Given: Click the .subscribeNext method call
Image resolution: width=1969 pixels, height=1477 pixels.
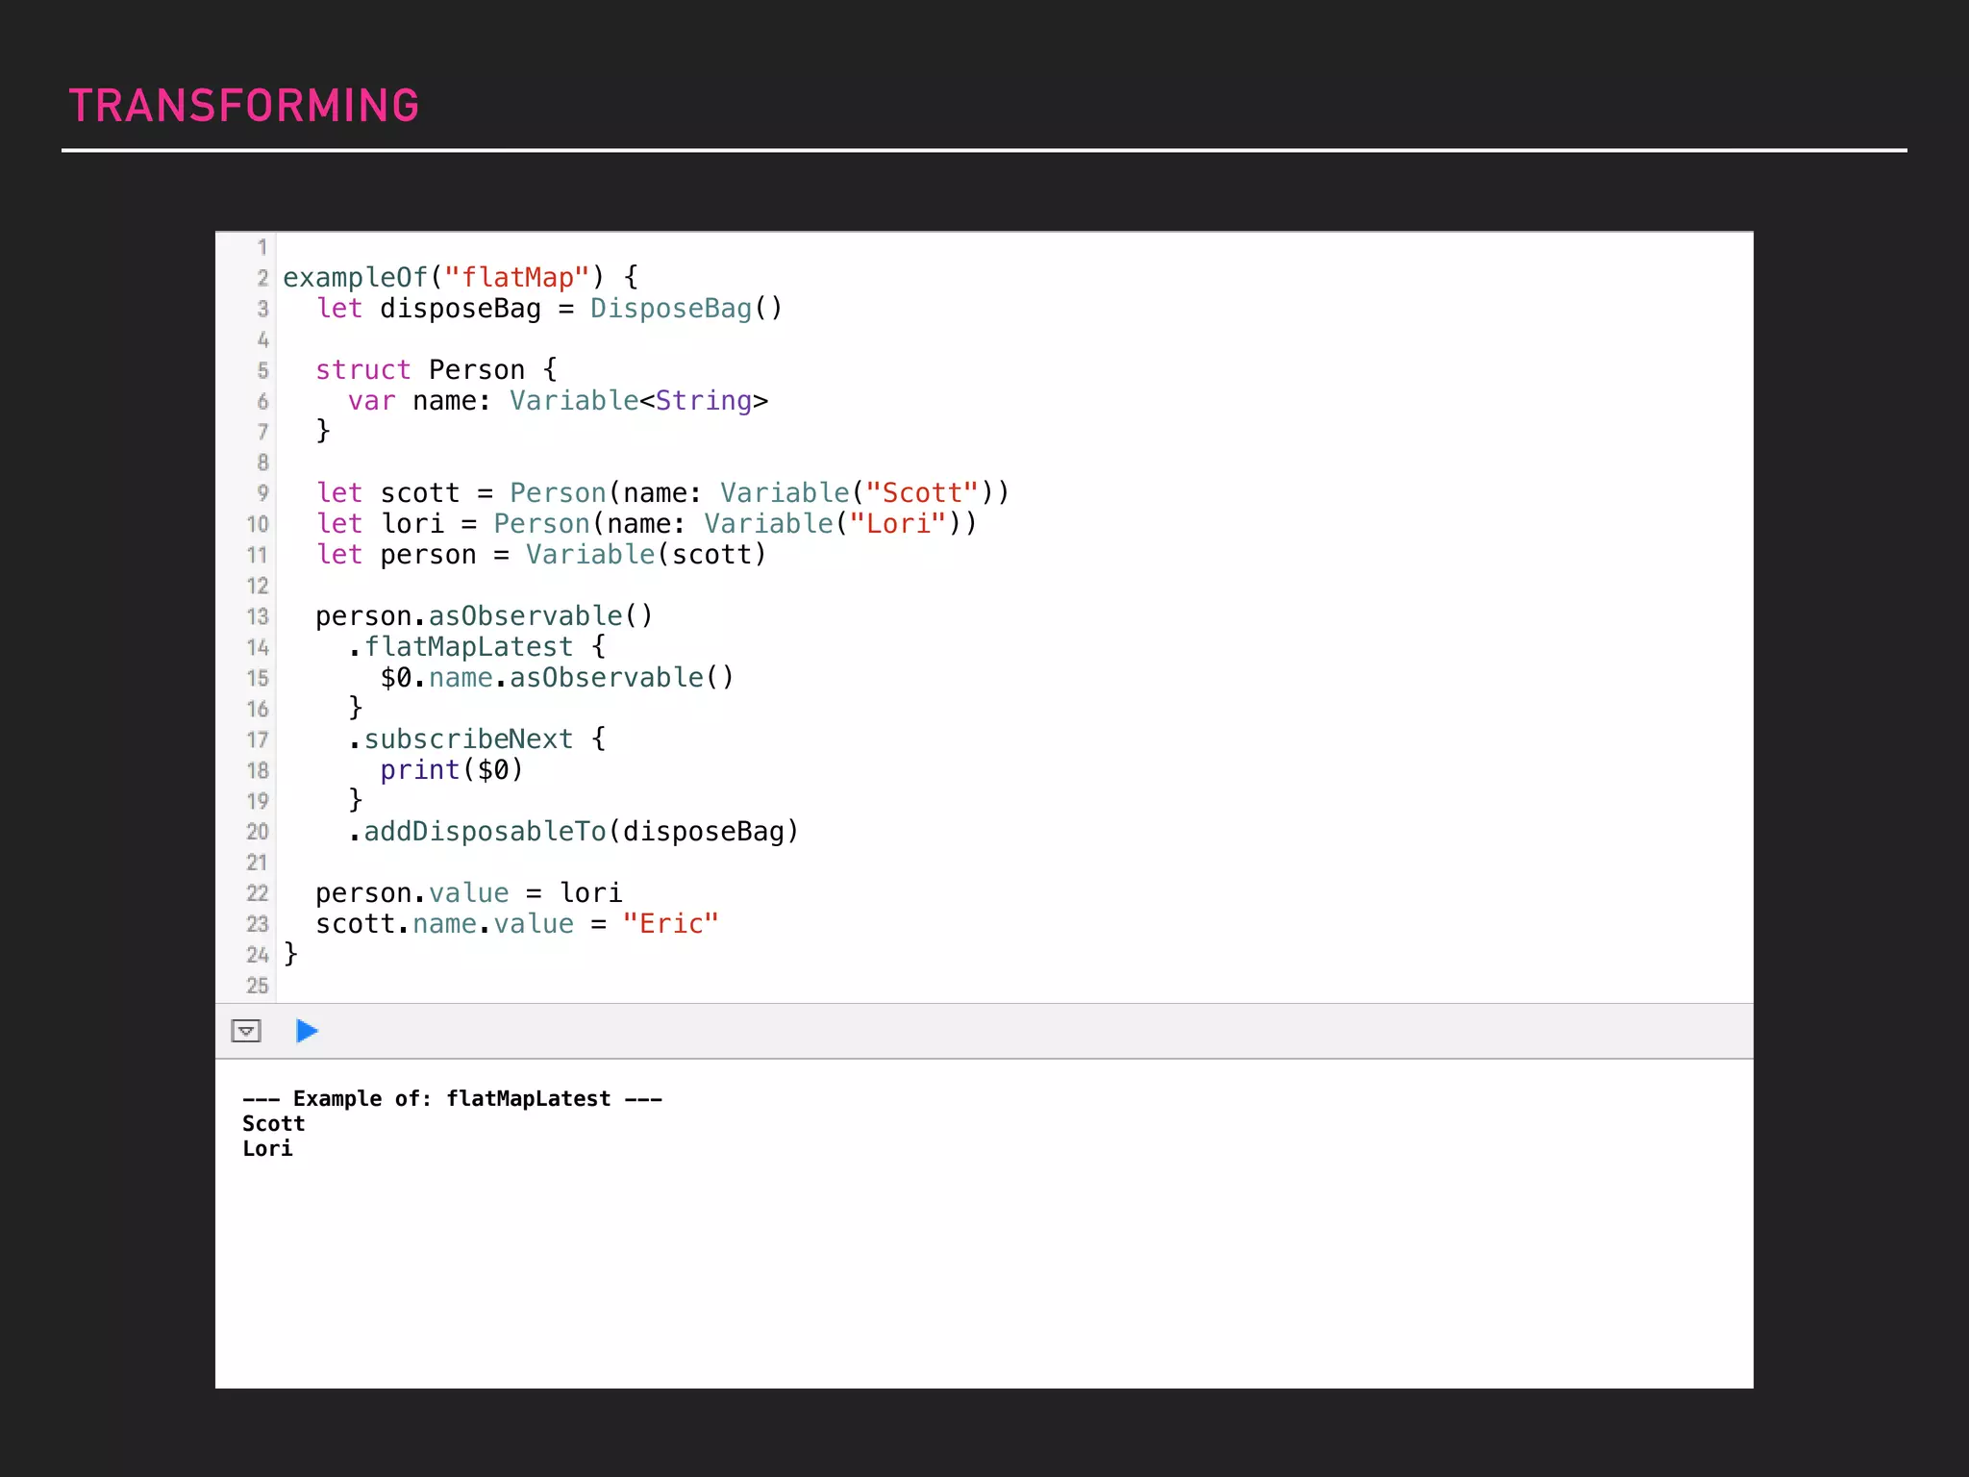Looking at the screenshot, I should (467, 739).
